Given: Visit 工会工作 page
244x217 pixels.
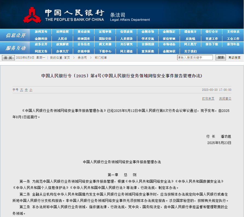Looking at the screenshot, I should (233, 39).
